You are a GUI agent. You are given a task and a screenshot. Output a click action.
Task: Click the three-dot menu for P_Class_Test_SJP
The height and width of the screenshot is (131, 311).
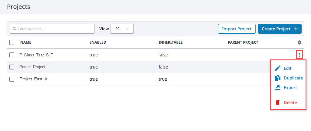[299, 55]
